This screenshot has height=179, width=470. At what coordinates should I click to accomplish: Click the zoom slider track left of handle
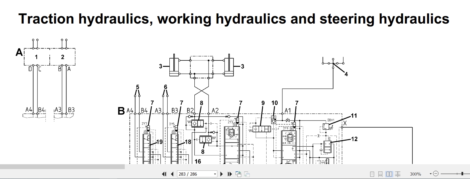point(450,174)
